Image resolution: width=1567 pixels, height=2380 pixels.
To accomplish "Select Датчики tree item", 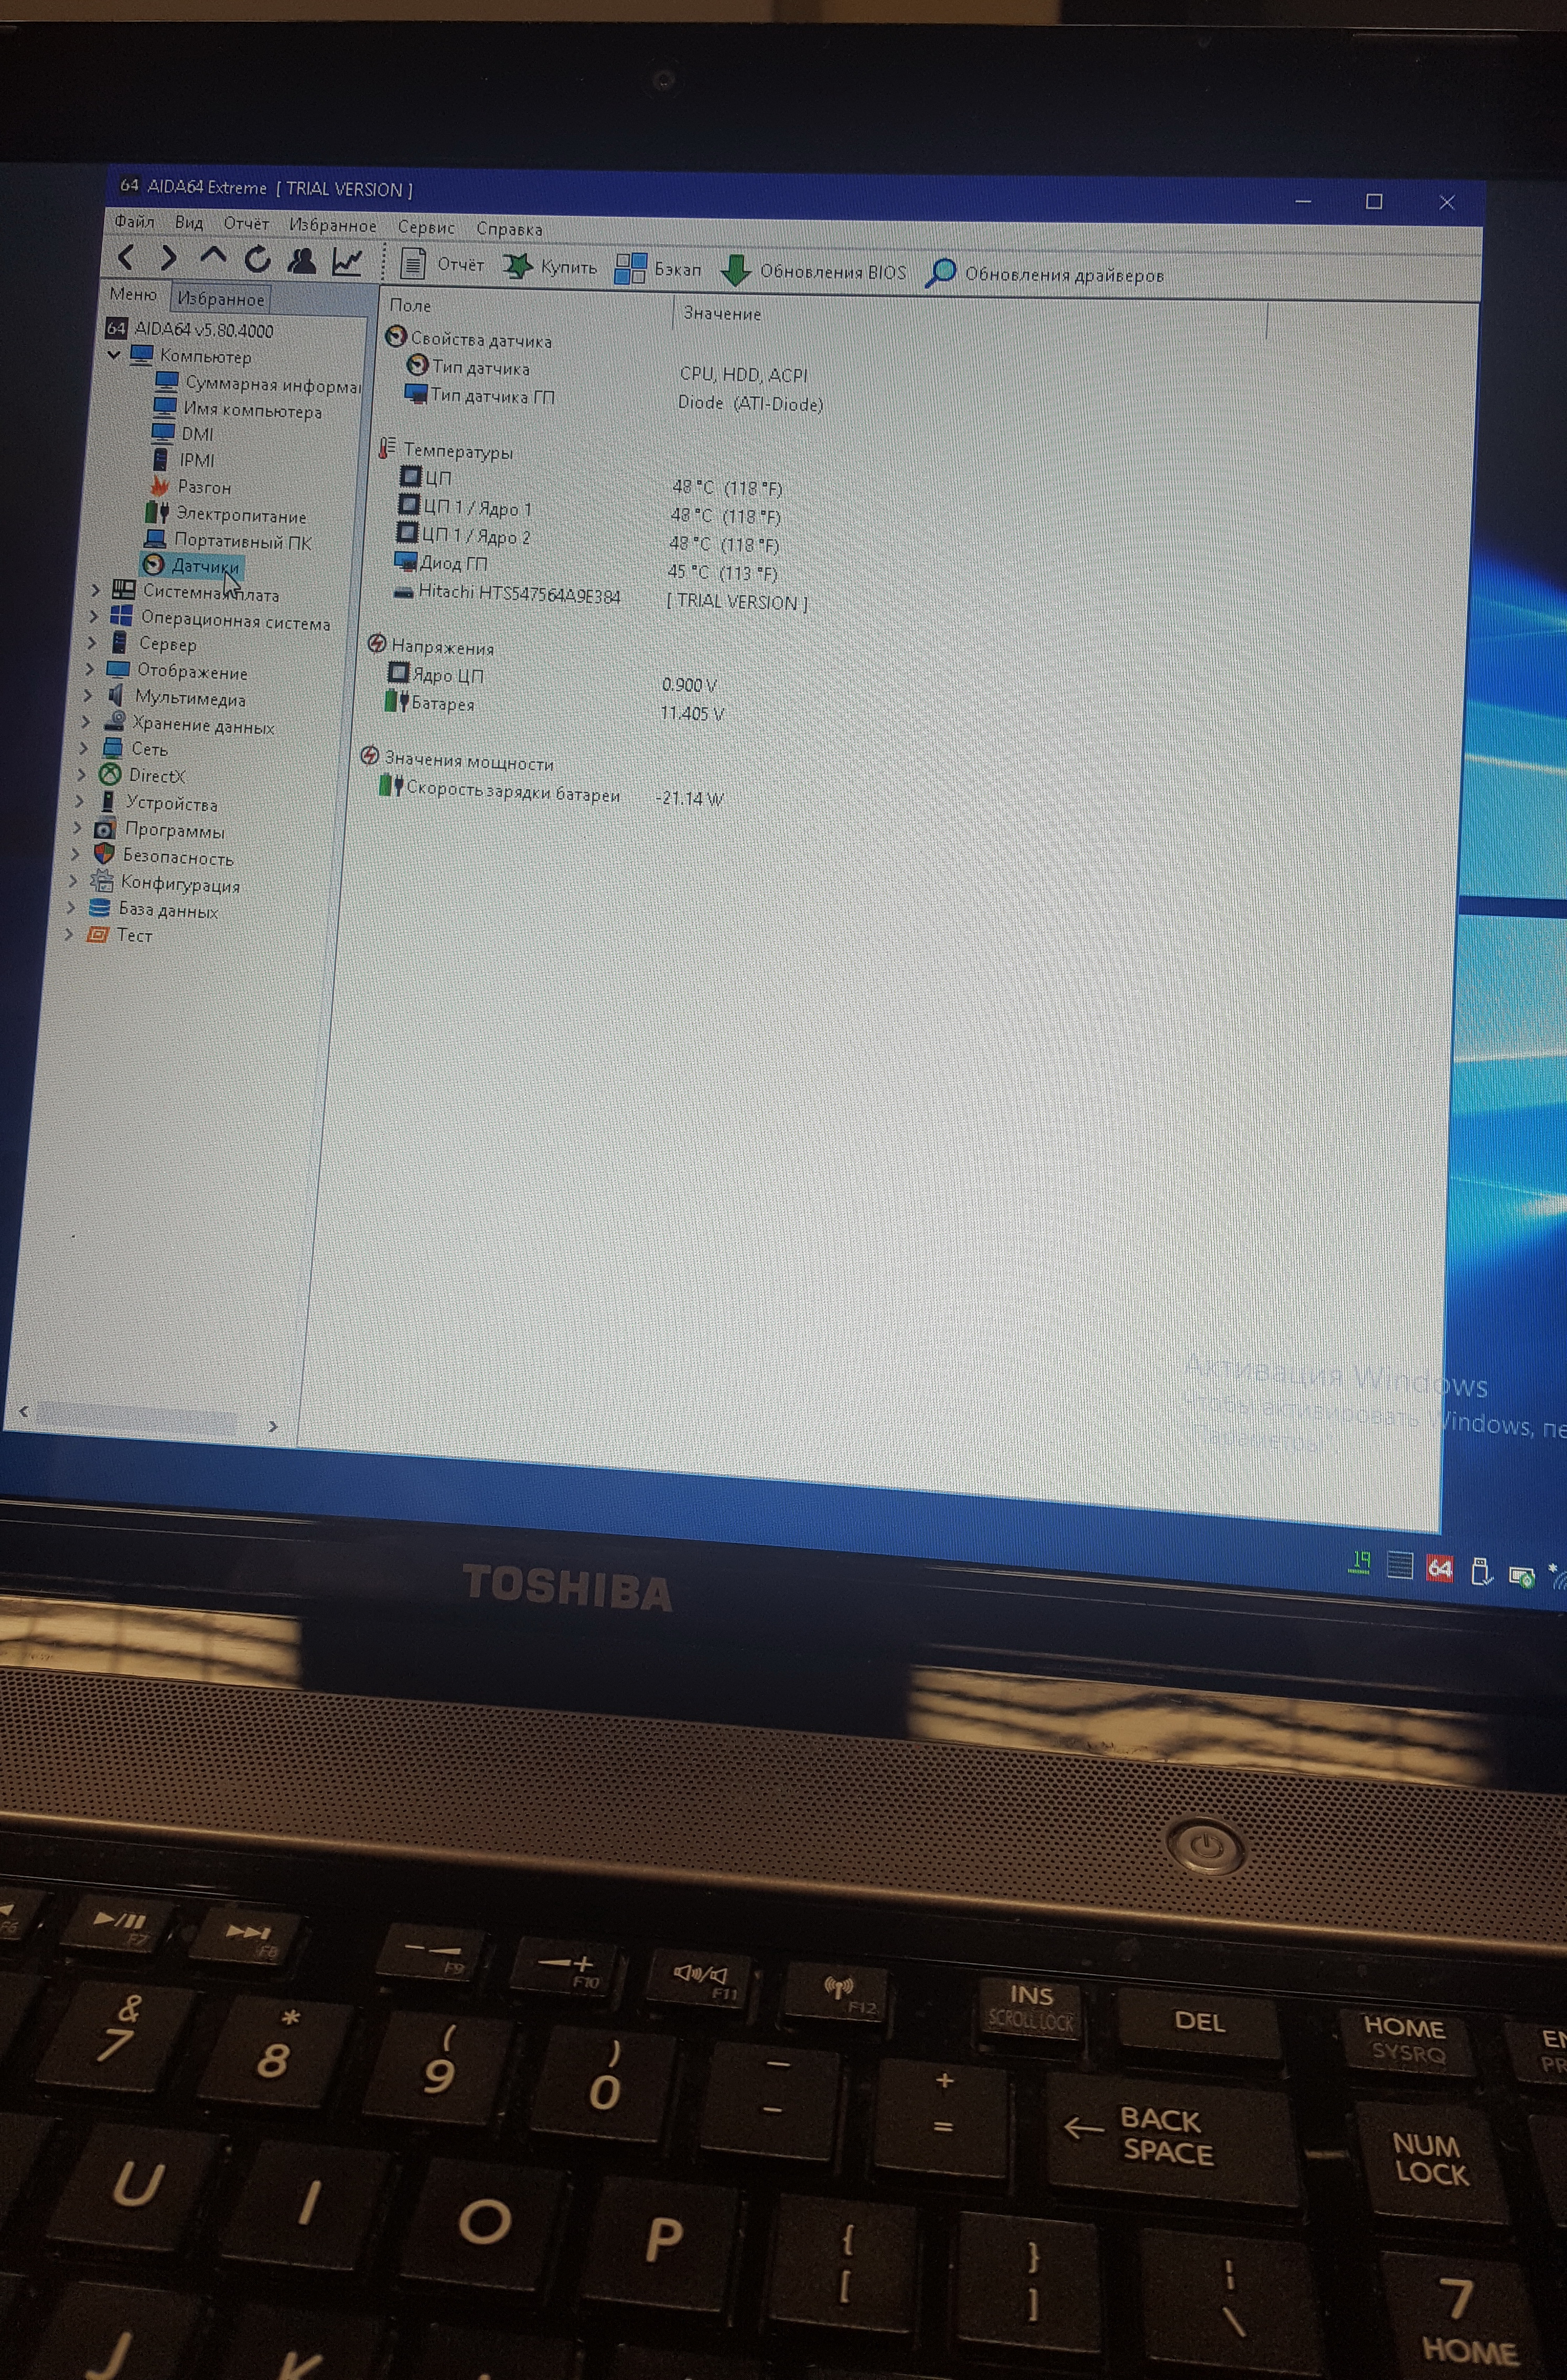I will pos(191,566).
